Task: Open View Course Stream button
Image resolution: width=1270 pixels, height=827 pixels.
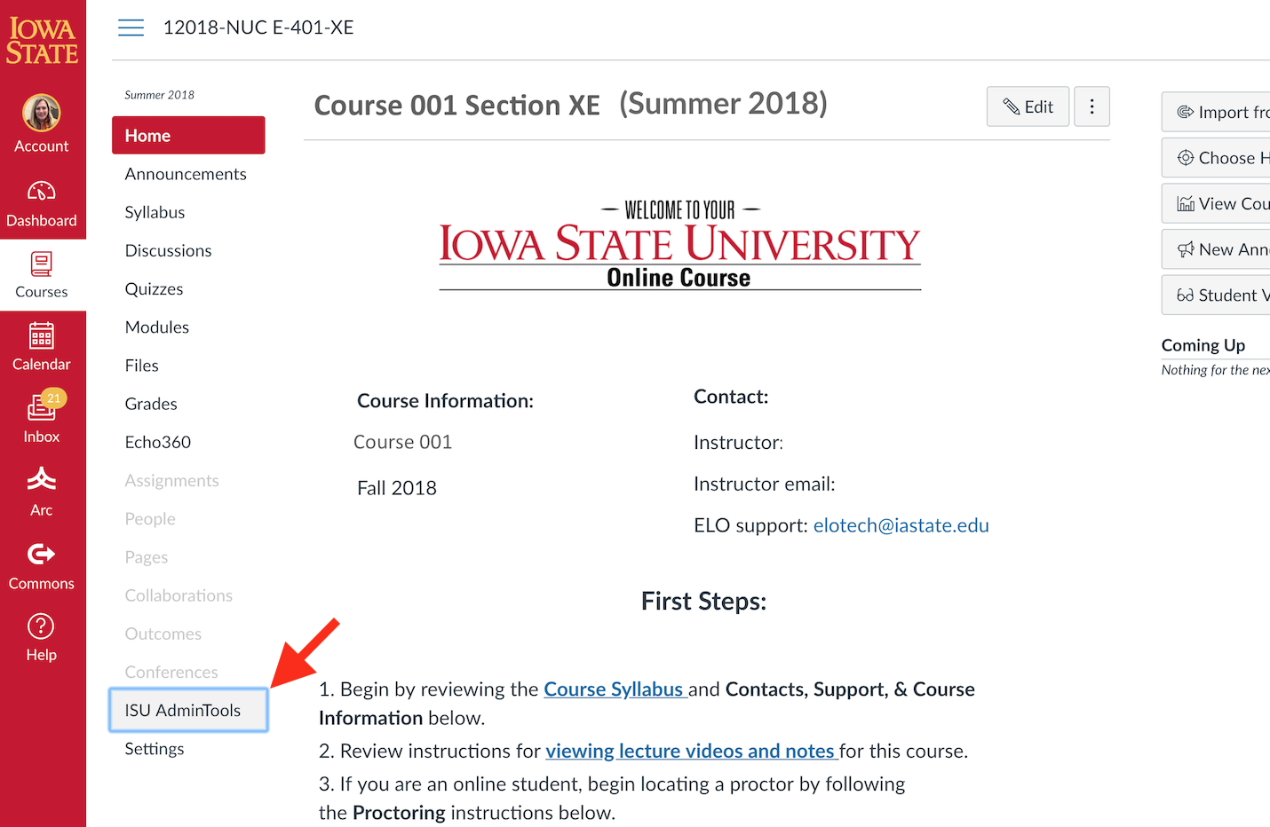Action: tap(1216, 204)
